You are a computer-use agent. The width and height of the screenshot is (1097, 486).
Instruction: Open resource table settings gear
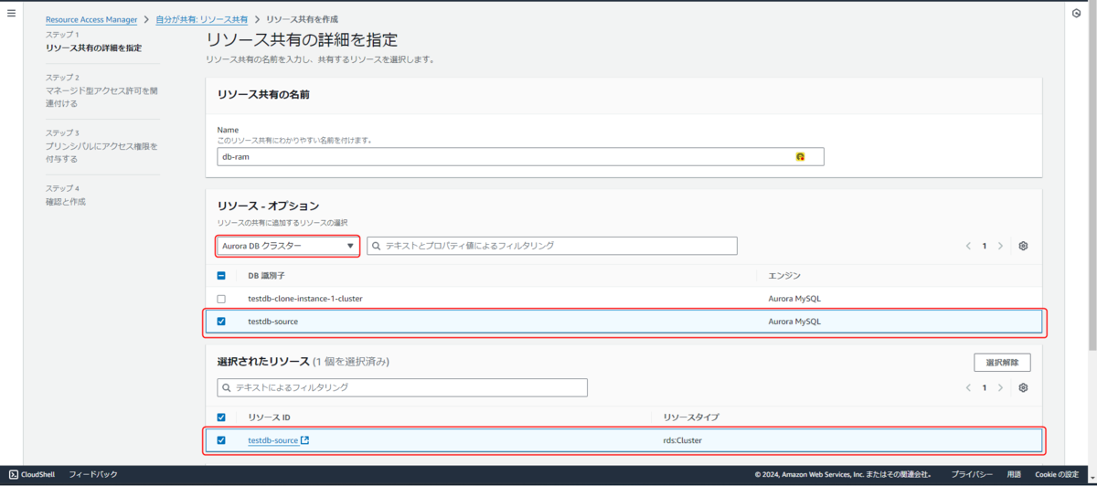point(1023,246)
